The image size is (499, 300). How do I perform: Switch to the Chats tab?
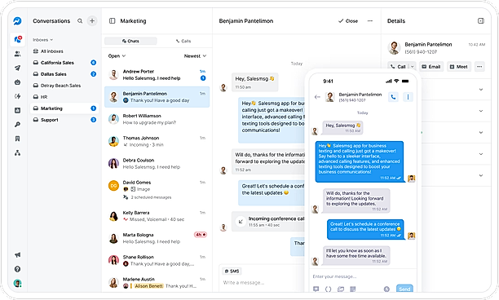pyautogui.click(x=130, y=41)
